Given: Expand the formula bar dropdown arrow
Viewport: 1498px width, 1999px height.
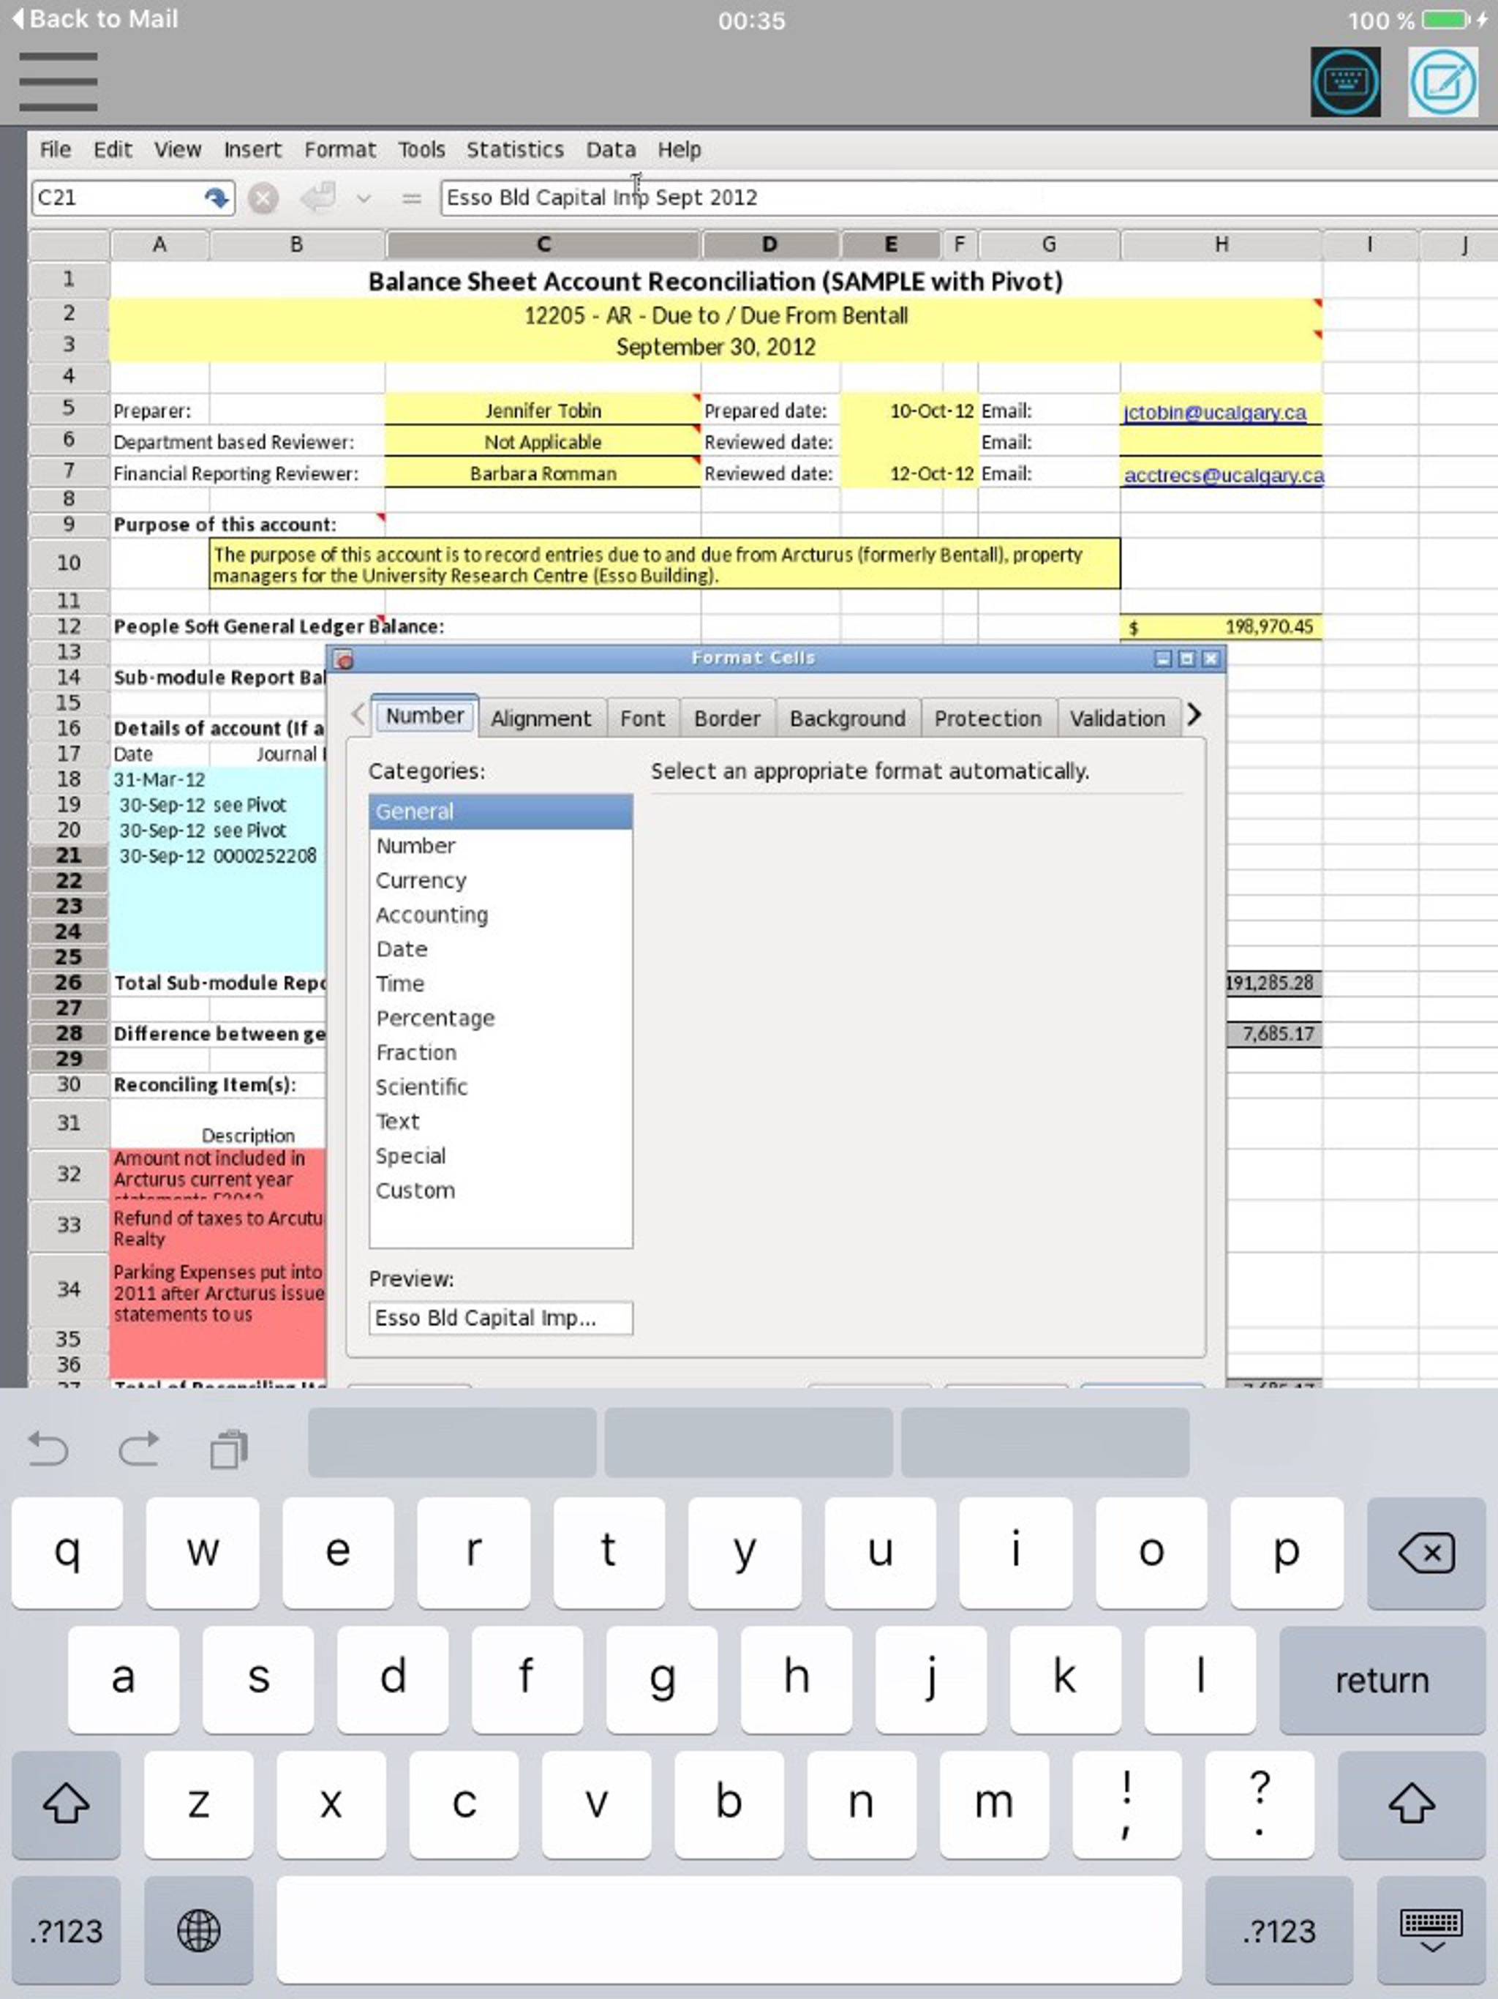Looking at the screenshot, I should [364, 199].
